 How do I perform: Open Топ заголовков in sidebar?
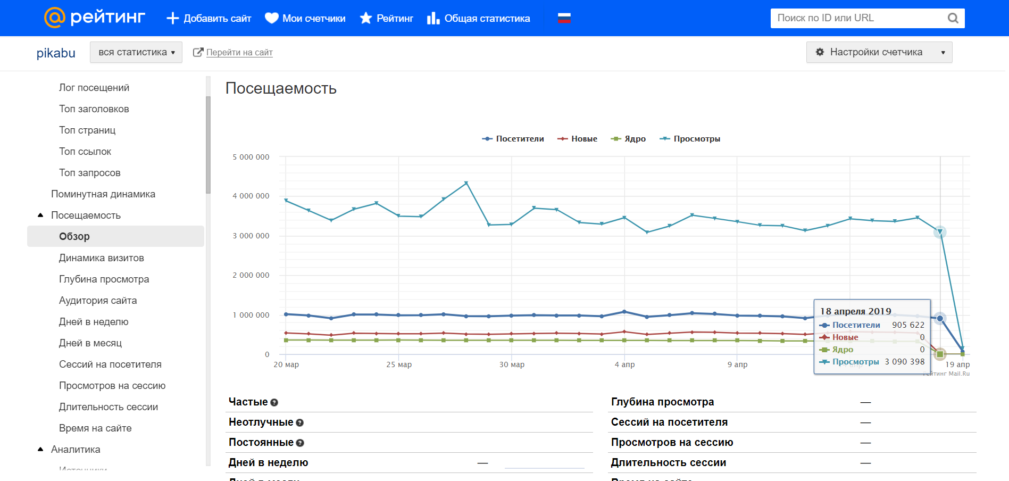tap(94, 109)
